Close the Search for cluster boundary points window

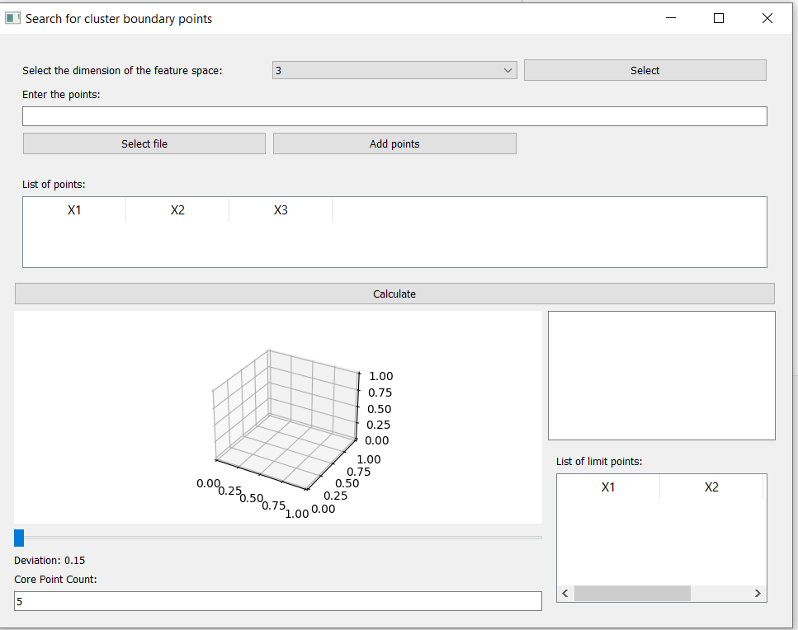(767, 18)
